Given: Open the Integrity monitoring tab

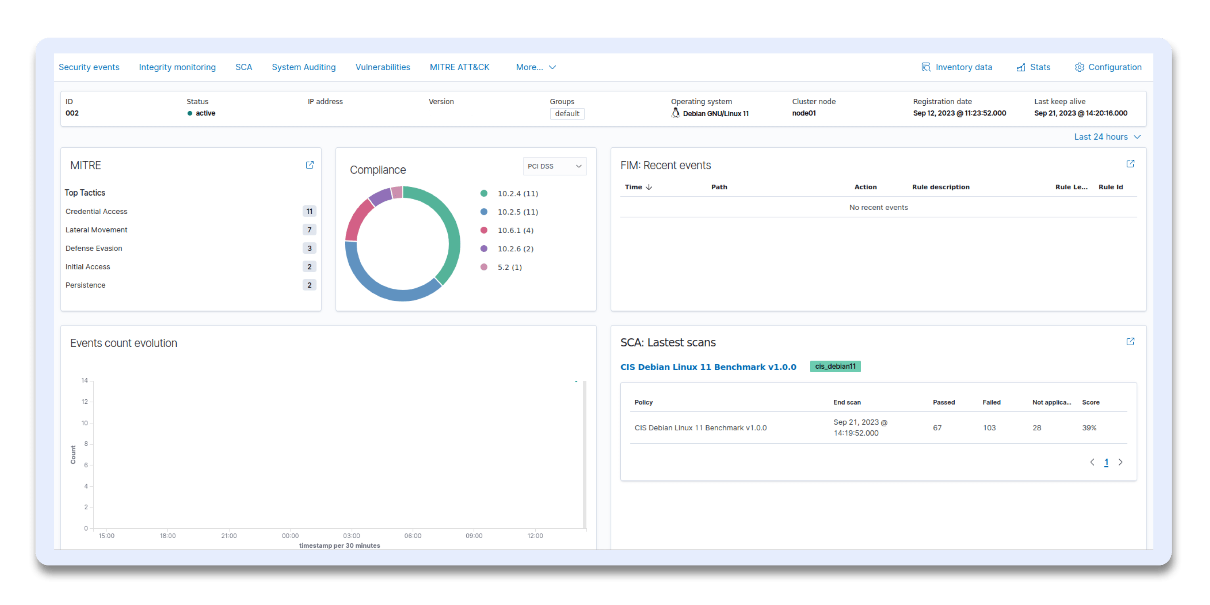Looking at the screenshot, I should [x=177, y=67].
